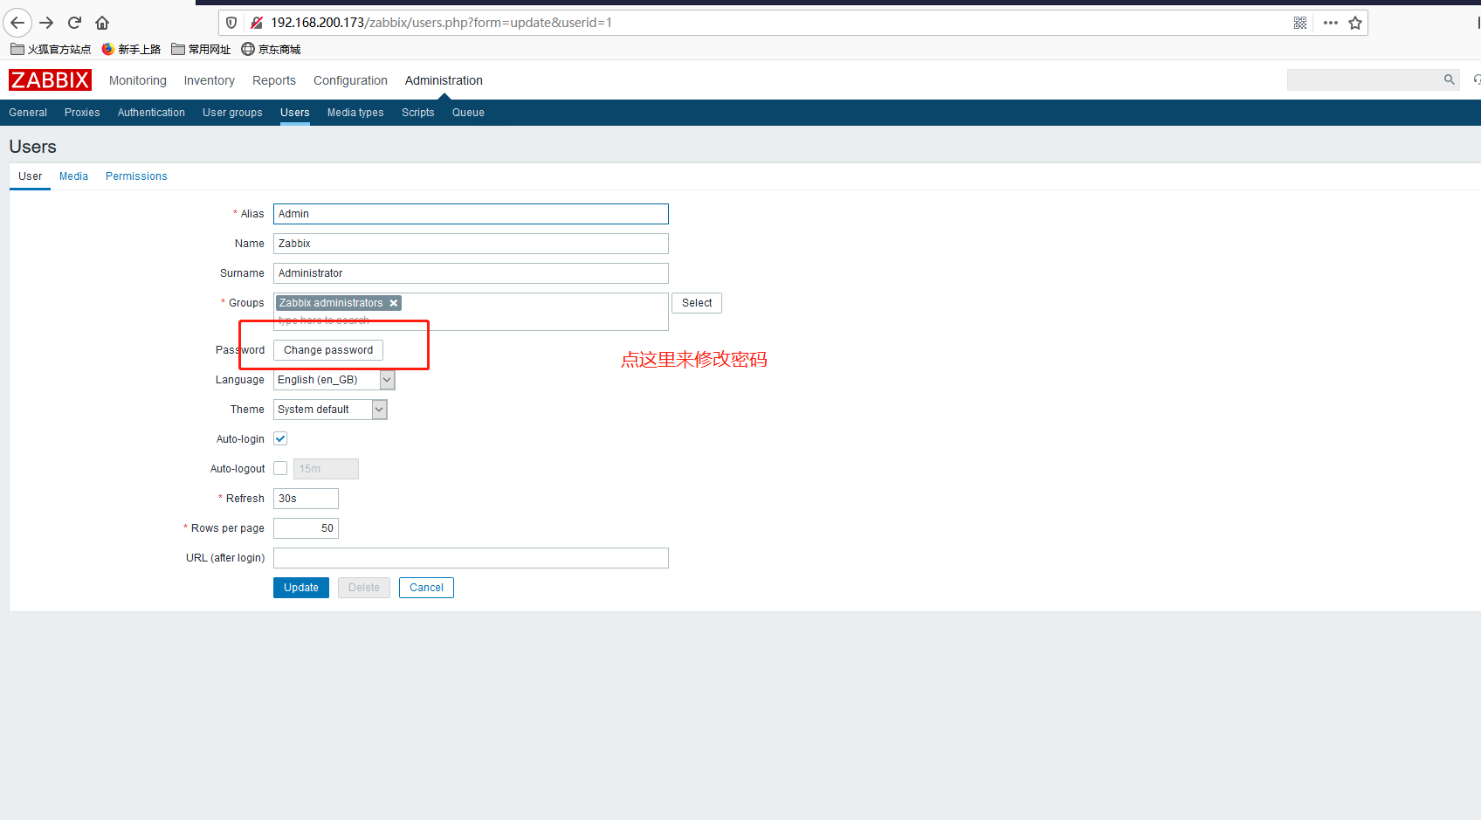Click the Select button next to Groups
Viewport: 1481px width, 820px height.
pos(696,303)
